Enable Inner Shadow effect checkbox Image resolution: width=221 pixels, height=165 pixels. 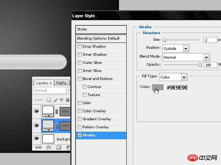pyautogui.click(x=80, y=54)
